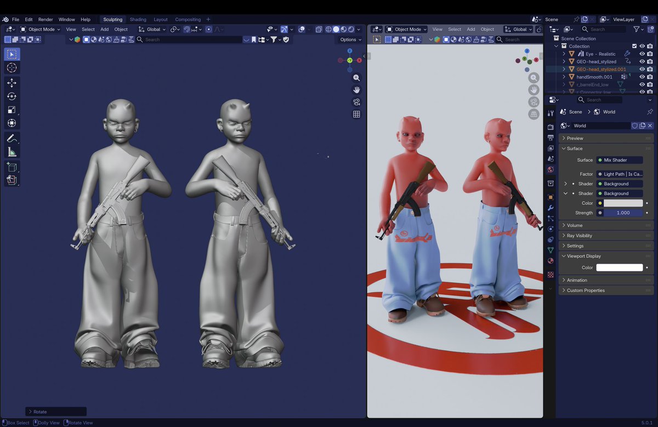Screen dimensions: 658x427
Task: Toggle camera view in right viewport
Action: 534,102
